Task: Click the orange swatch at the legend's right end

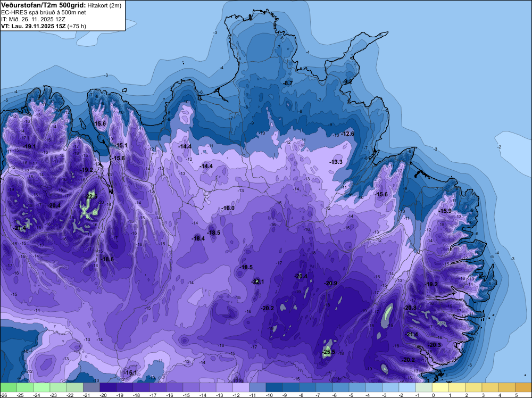Action: pyautogui.click(x=523, y=387)
